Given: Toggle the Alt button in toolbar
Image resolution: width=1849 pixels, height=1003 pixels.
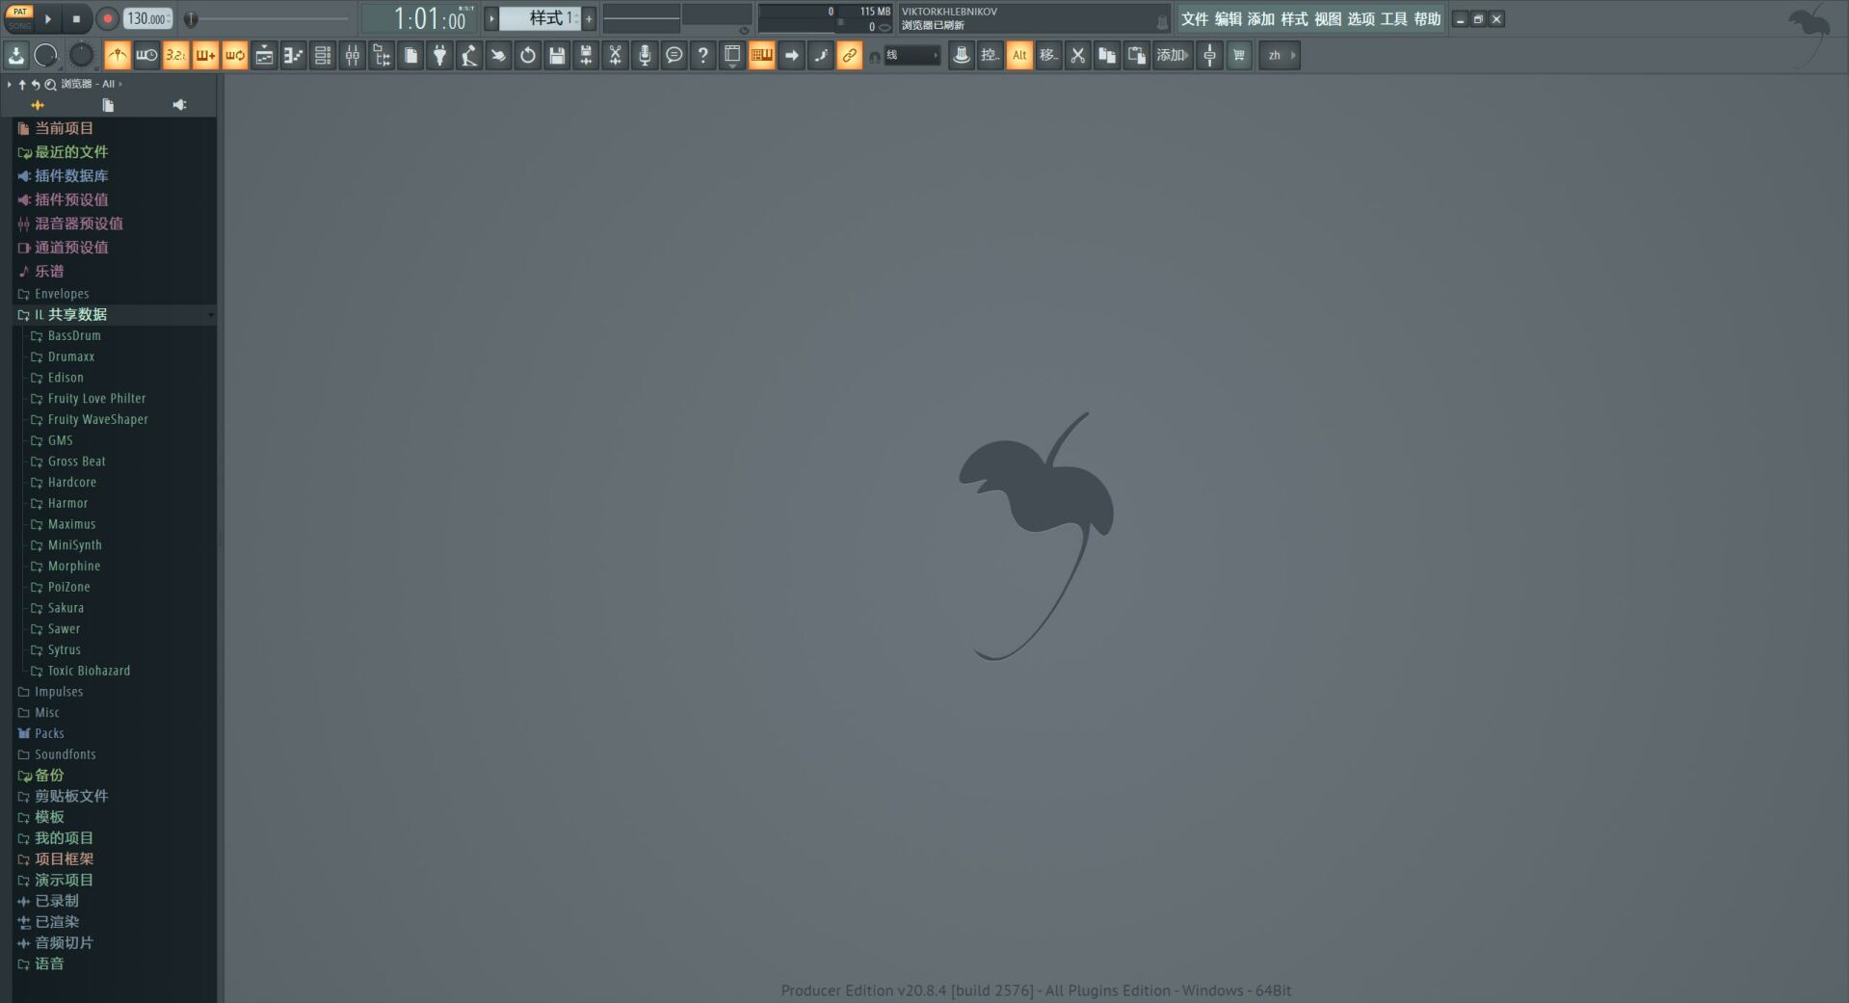Looking at the screenshot, I should [x=1019, y=56].
